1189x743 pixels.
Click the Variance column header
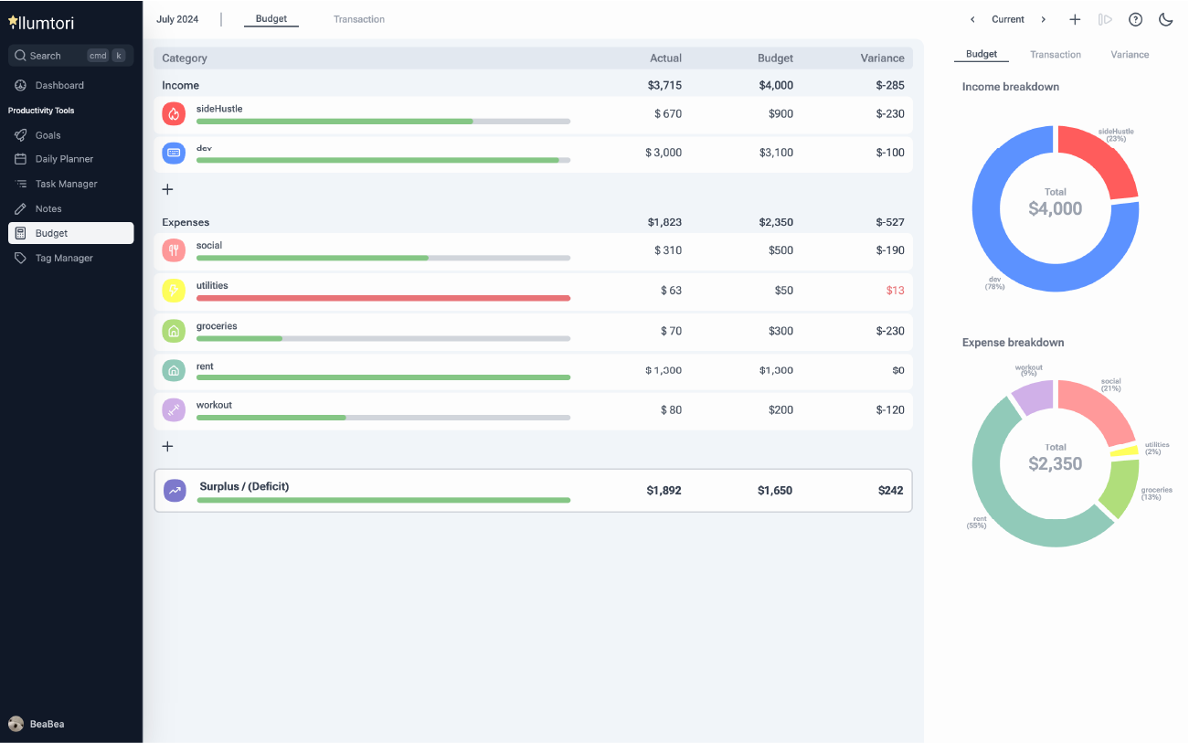point(882,58)
